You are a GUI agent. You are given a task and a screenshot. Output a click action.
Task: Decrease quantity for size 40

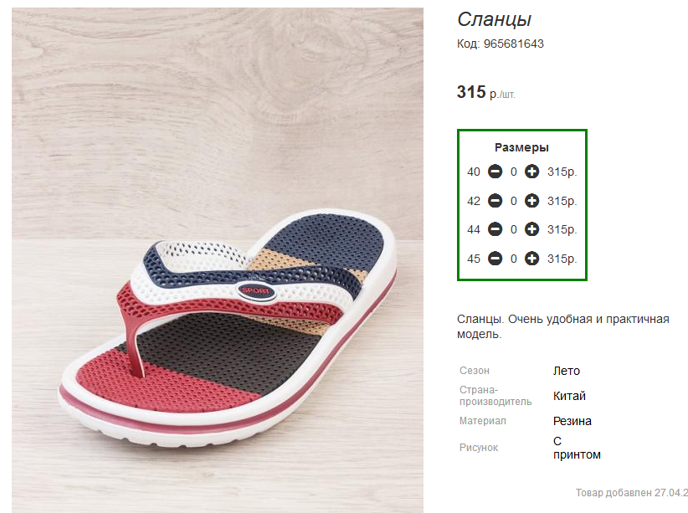(495, 172)
